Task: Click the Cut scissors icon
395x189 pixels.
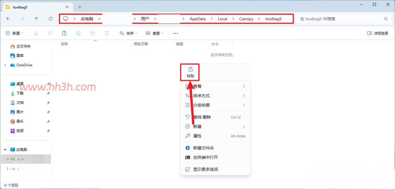Action: 36,33
